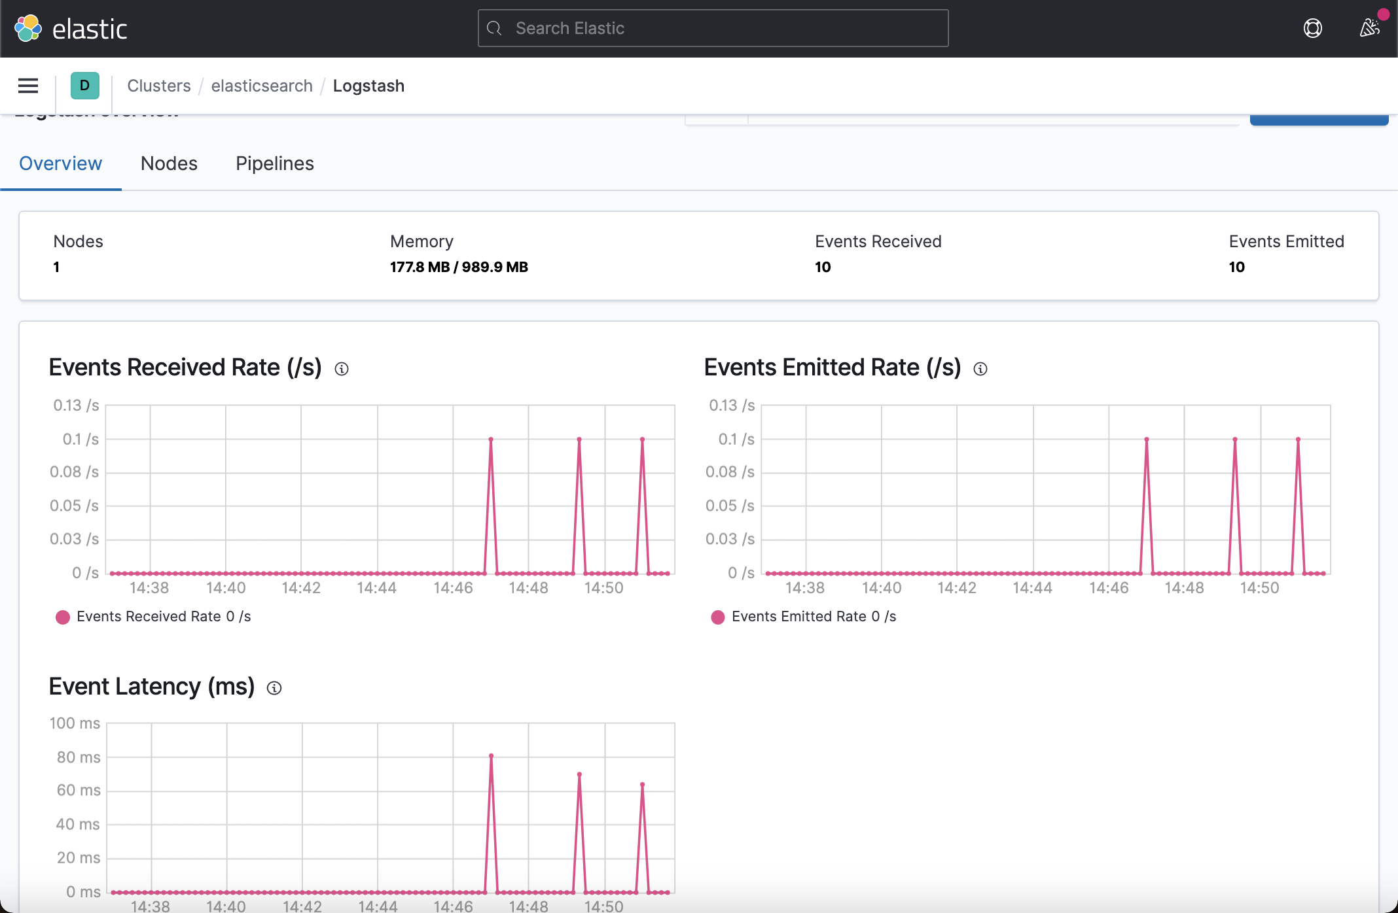
Task: Open the elasticsearch breadcrumb link
Action: point(262,86)
